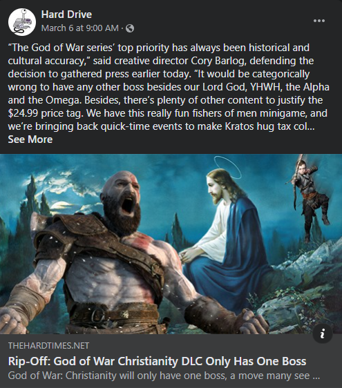Open article image preview of Kratos

[x=171, y=244]
